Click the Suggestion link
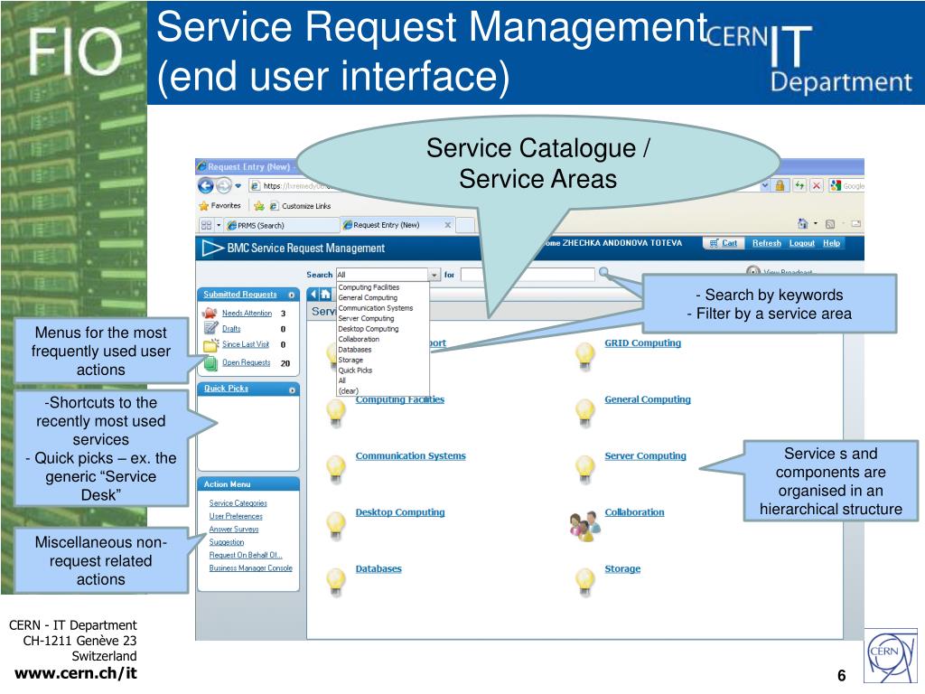 227,542
